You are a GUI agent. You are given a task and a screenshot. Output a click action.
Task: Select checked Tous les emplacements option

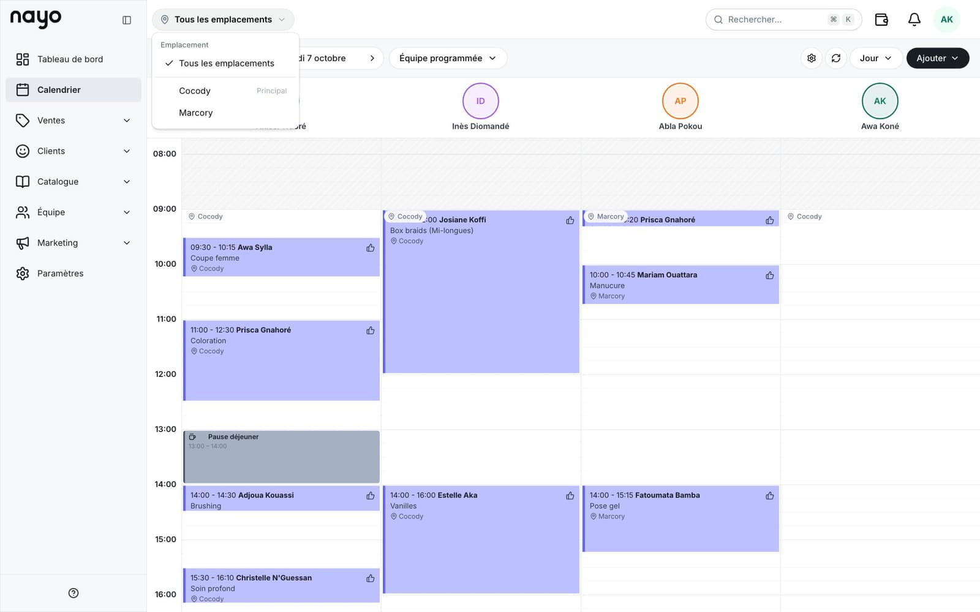tap(225, 64)
